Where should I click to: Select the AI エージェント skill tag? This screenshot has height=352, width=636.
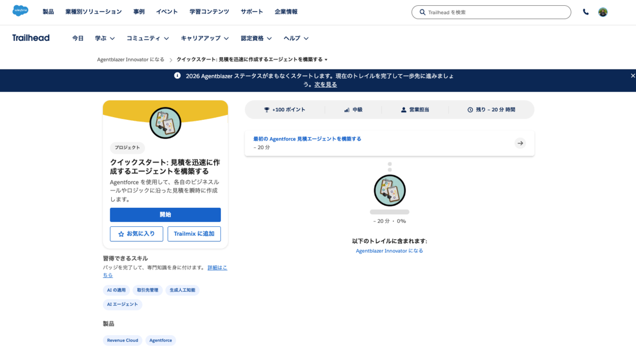[x=122, y=304]
